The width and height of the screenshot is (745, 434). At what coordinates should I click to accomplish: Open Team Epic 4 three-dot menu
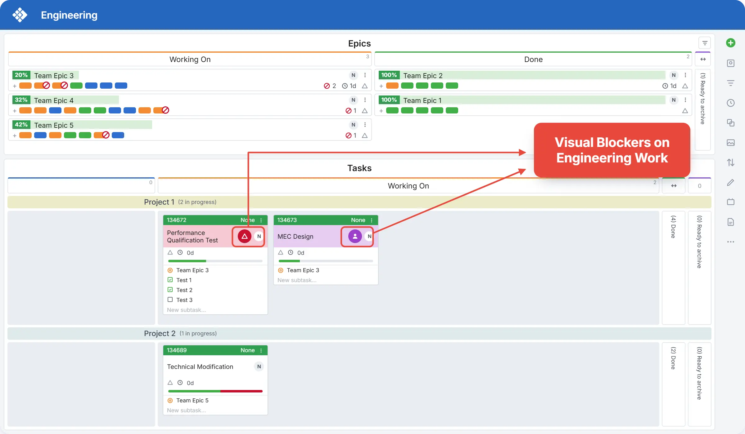(x=365, y=100)
